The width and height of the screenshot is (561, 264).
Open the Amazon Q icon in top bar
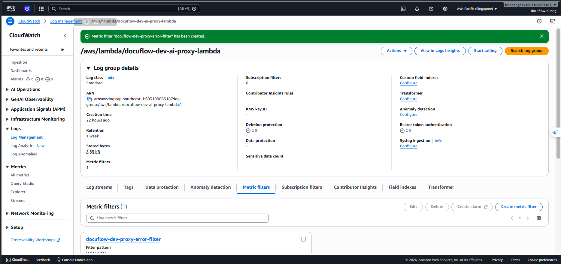click(27, 9)
